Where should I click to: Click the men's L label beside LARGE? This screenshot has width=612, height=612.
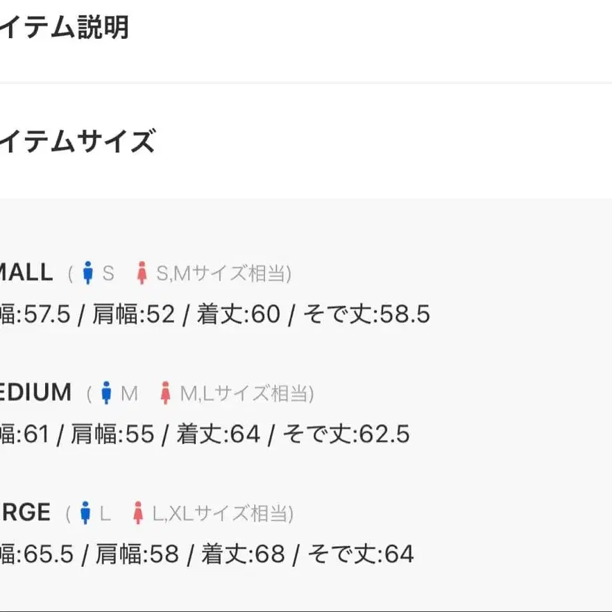105,514
